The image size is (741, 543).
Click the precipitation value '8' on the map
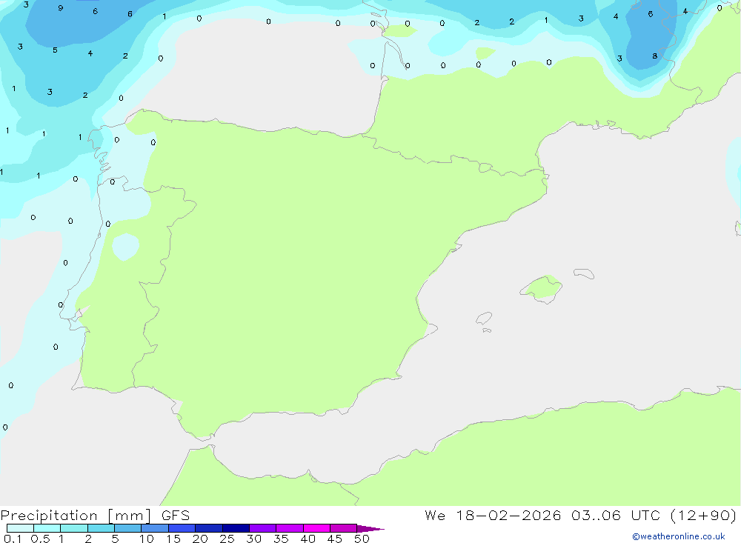point(654,56)
